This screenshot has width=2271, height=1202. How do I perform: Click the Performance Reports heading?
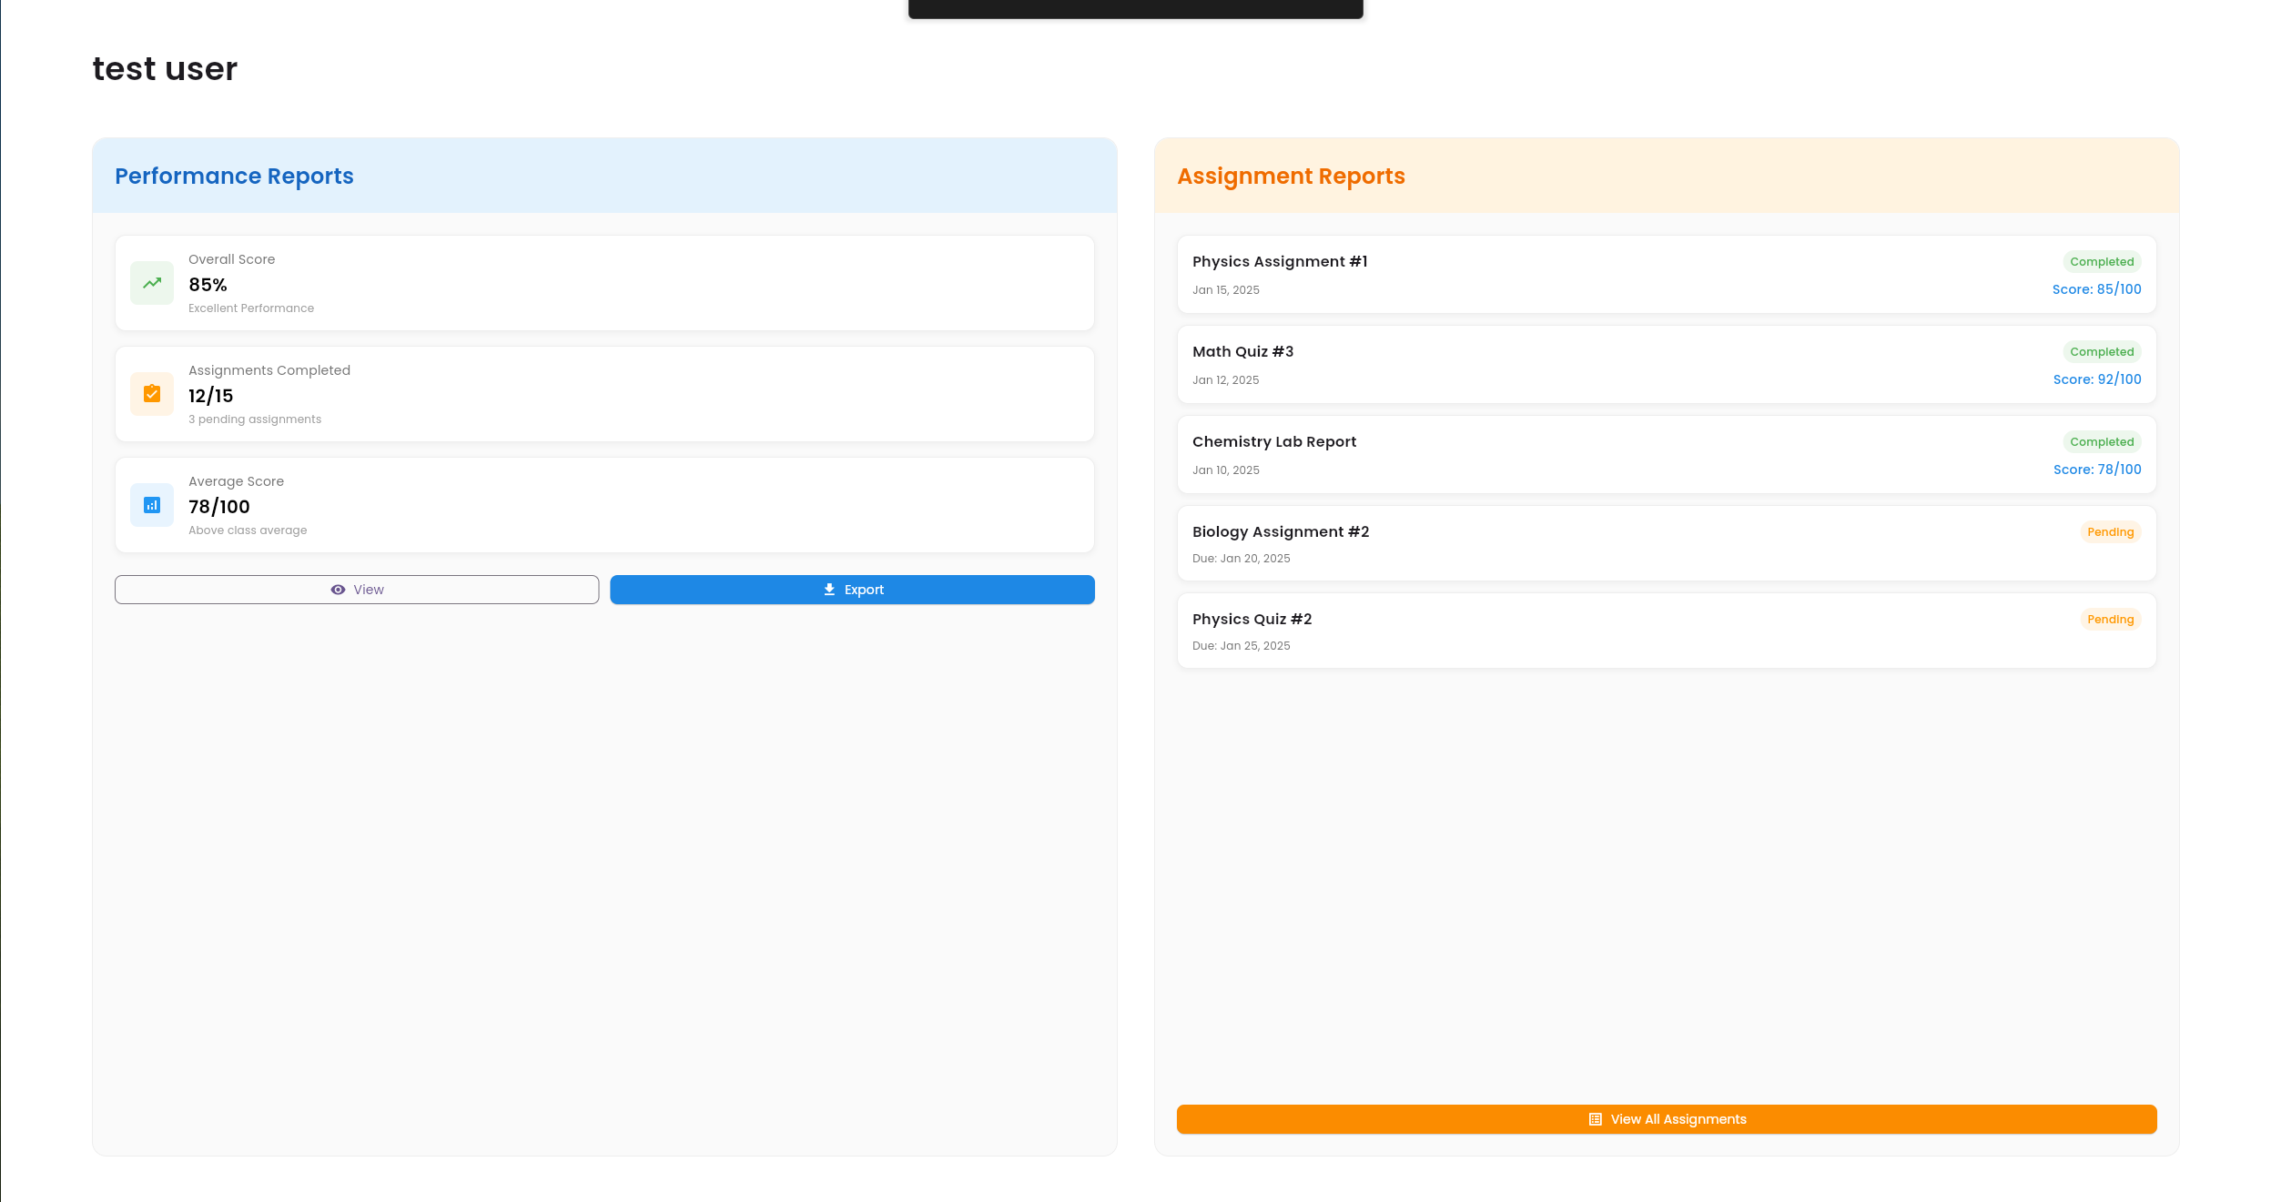[x=234, y=177]
